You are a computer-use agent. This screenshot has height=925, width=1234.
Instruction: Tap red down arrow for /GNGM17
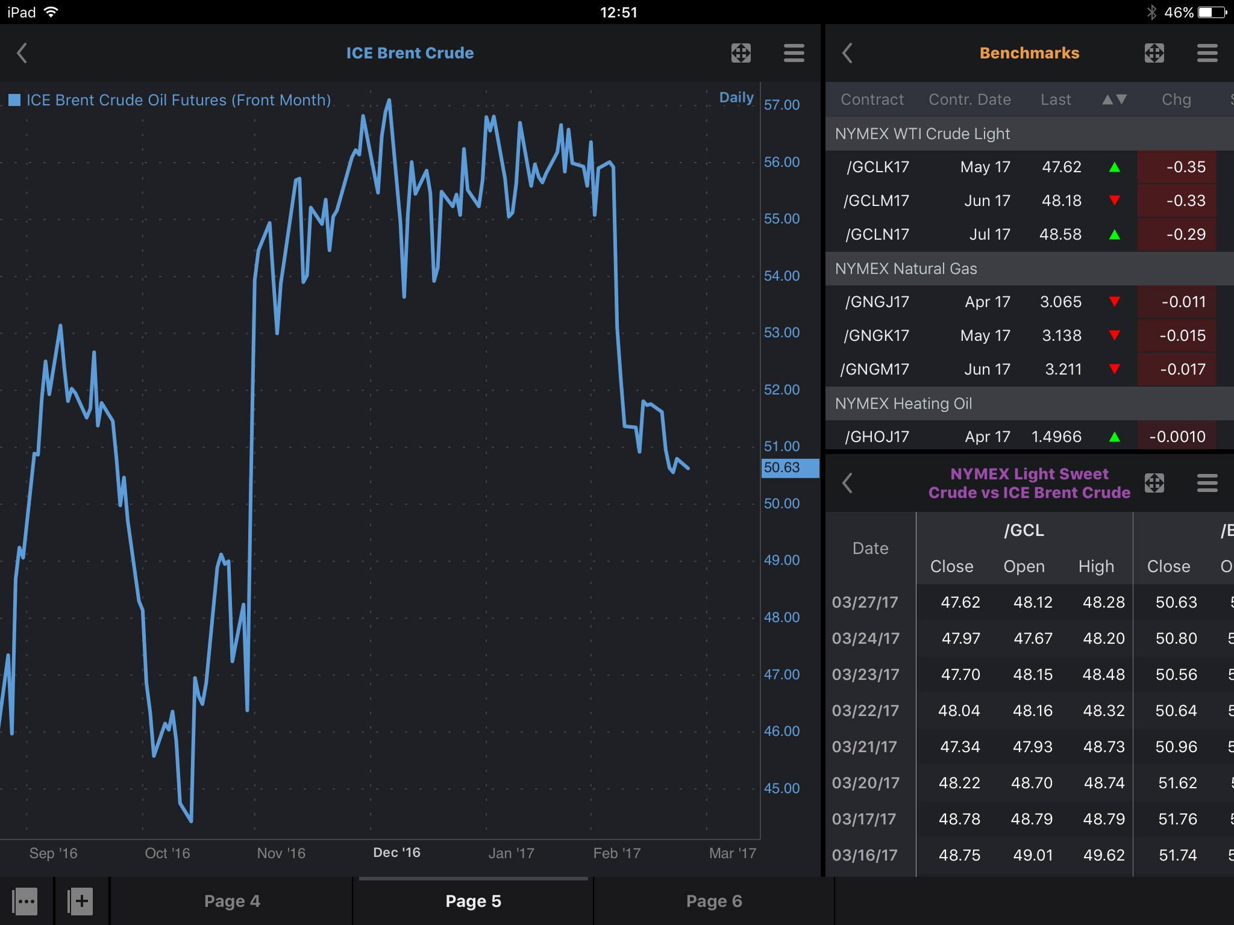1115,369
